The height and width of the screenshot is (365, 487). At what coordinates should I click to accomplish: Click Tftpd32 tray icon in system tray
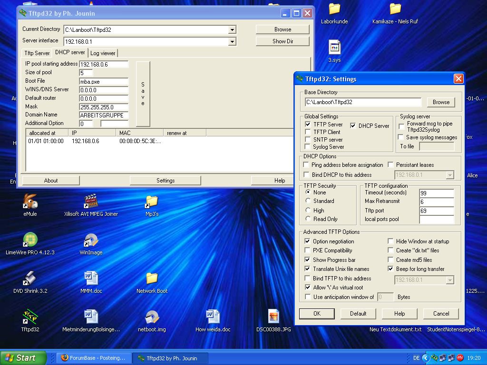tap(434, 358)
